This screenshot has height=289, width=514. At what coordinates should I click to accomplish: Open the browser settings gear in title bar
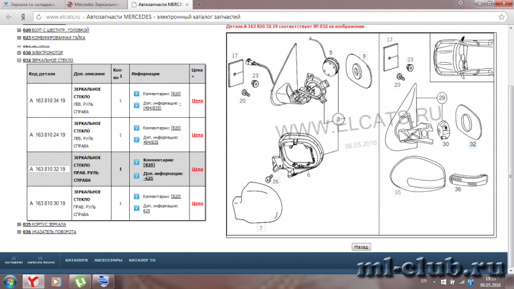[x=460, y=3]
